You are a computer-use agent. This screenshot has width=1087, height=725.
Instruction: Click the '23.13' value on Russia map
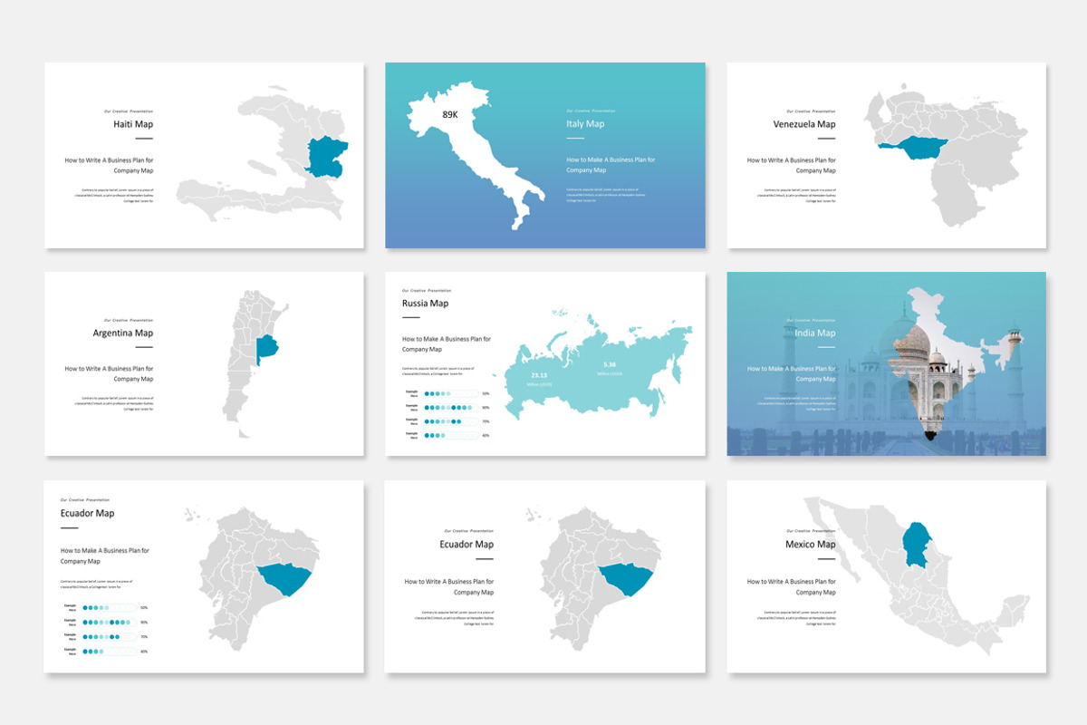coord(540,375)
